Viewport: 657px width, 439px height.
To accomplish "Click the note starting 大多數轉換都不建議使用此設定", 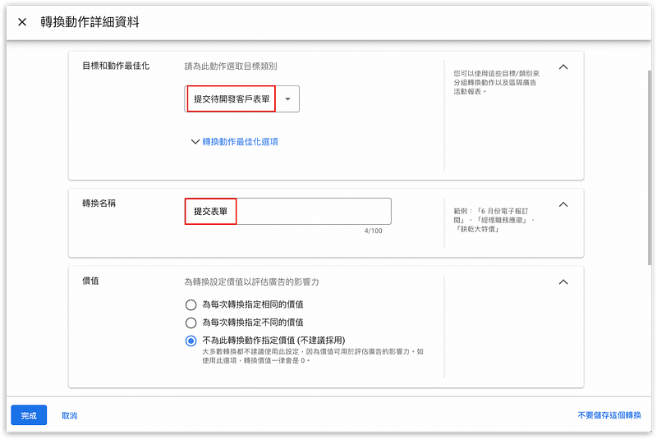I will [313, 356].
